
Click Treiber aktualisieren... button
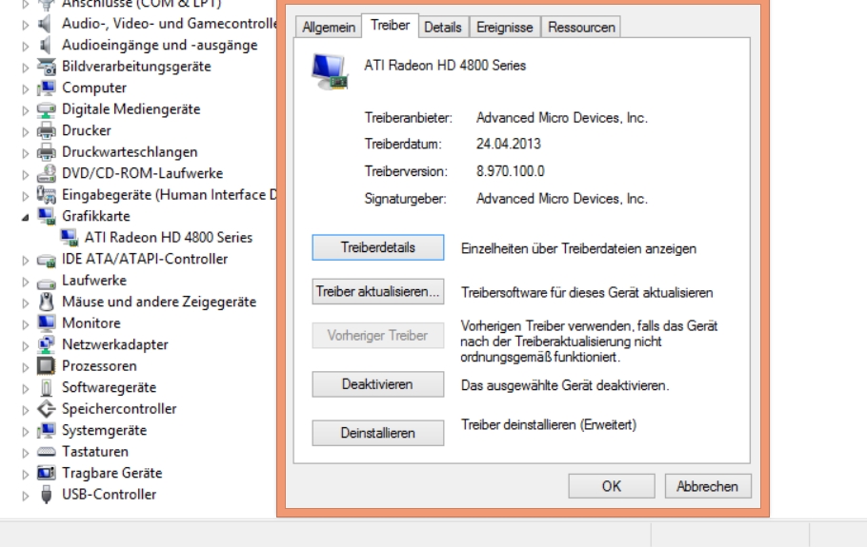click(x=377, y=291)
